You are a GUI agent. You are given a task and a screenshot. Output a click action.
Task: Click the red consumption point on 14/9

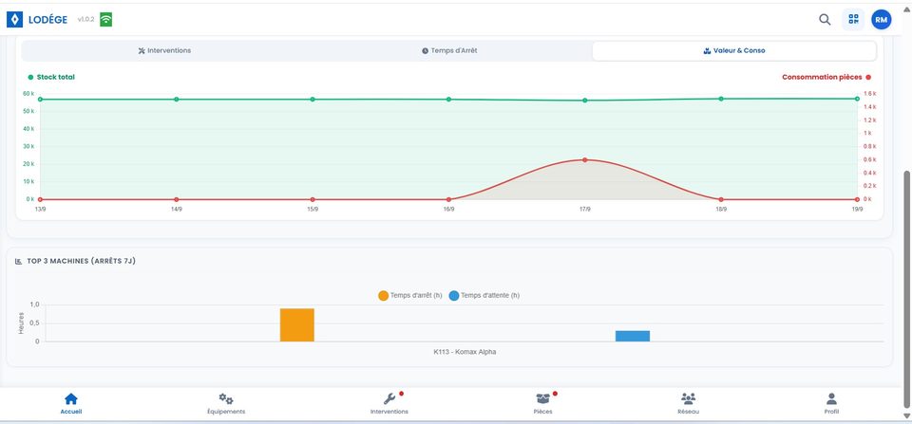tap(177, 199)
